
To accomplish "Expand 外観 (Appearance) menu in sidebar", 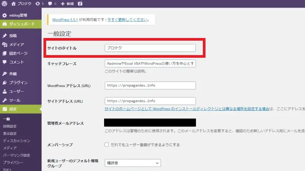I will (x=13, y=74).
